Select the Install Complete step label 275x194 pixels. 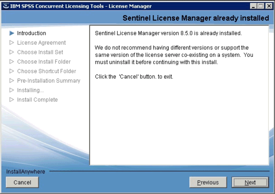click(37, 100)
